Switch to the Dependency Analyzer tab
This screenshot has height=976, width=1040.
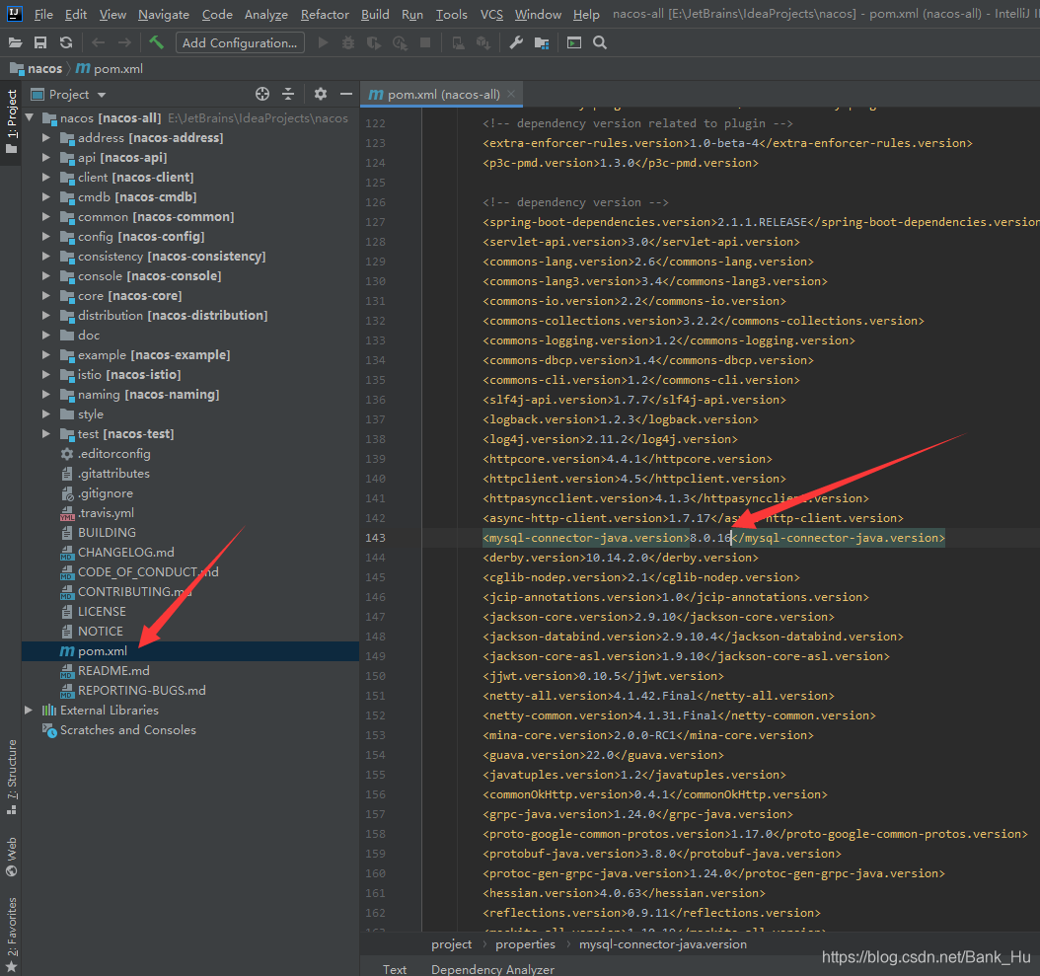[x=492, y=969]
